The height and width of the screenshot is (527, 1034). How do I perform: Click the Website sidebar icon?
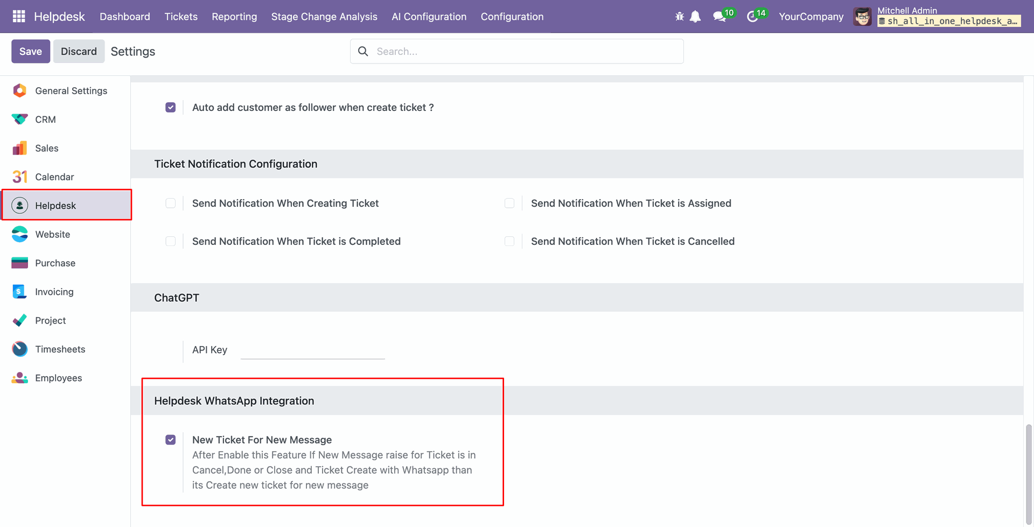tap(20, 234)
